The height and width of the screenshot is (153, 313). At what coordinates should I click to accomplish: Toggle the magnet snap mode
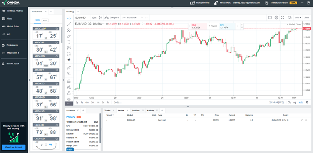click(x=69, y=81)
